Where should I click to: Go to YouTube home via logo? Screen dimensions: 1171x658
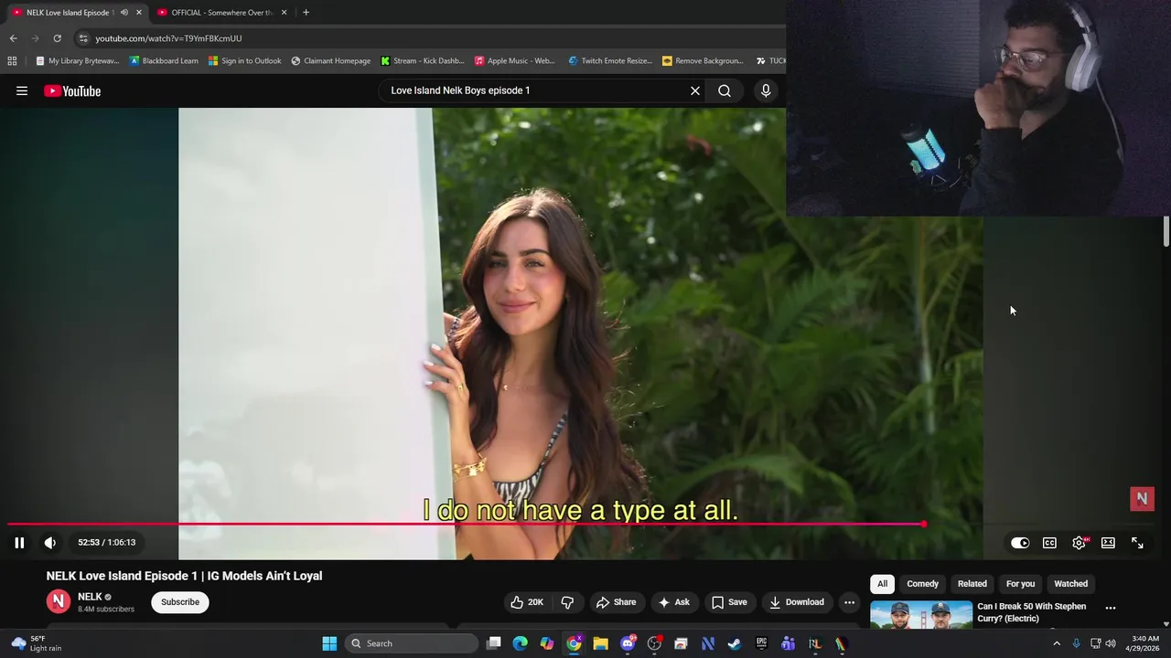click(72, 90)
